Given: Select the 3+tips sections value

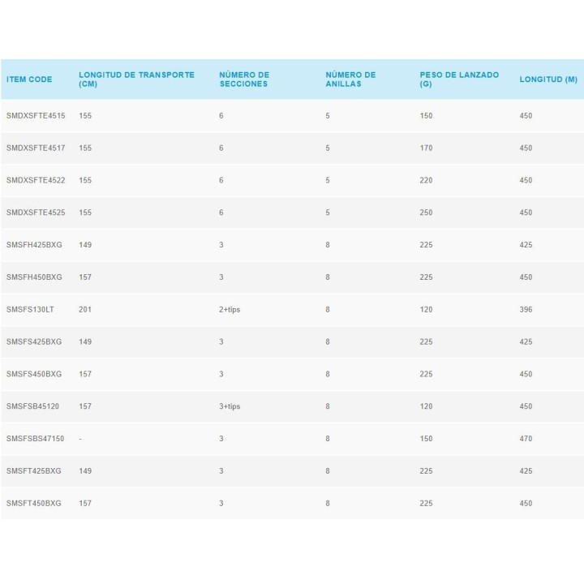Looking at the screenshot, I should tap(230, 406).
